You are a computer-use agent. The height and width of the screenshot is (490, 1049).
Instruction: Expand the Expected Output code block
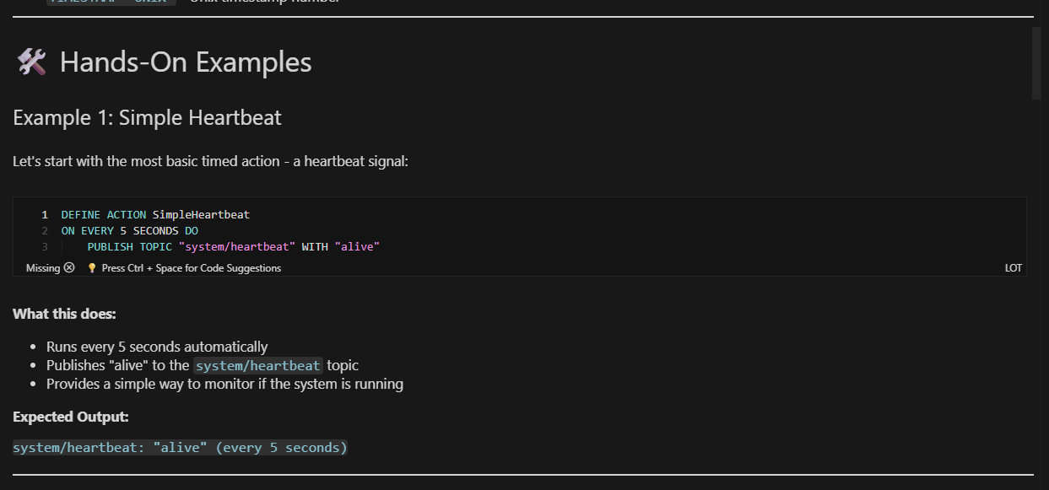pyautogui.click(x=180, y=447)
